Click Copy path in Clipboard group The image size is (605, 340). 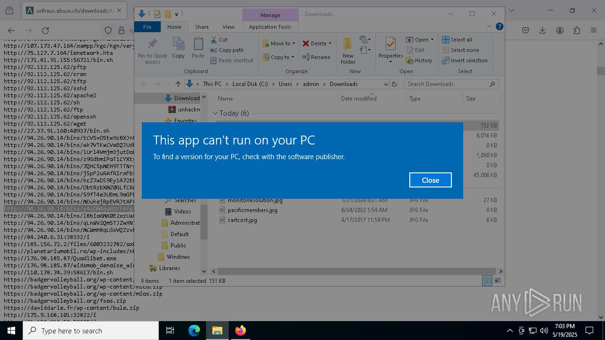227,50
